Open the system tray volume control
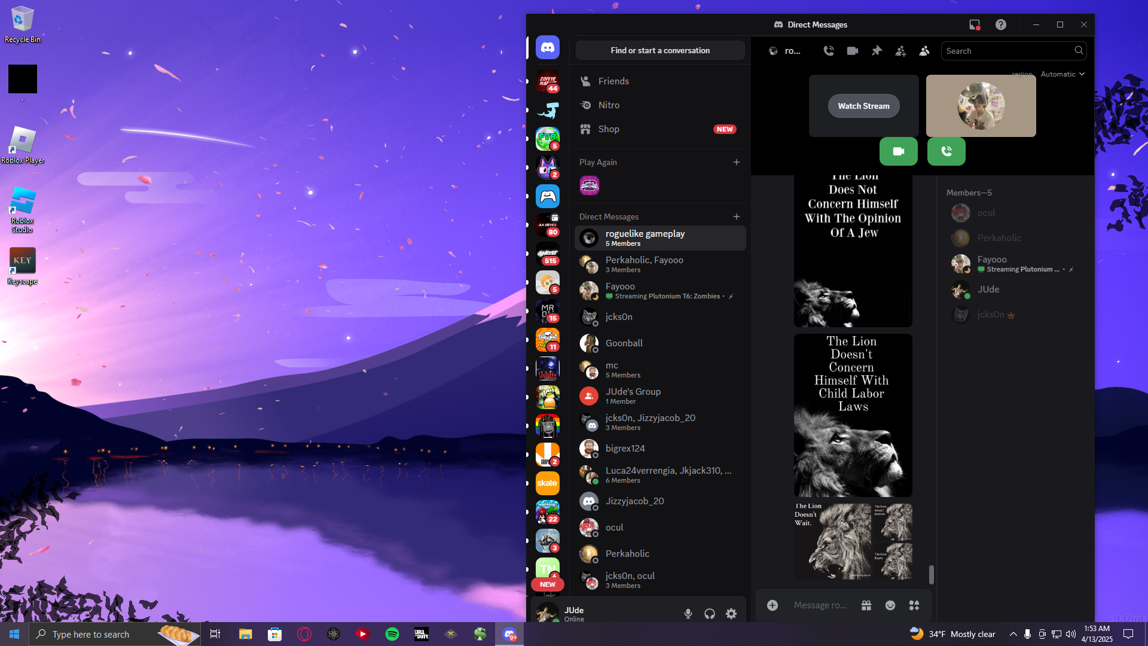This screenshot has height=646, width=1148. [x=1071, y=634]
